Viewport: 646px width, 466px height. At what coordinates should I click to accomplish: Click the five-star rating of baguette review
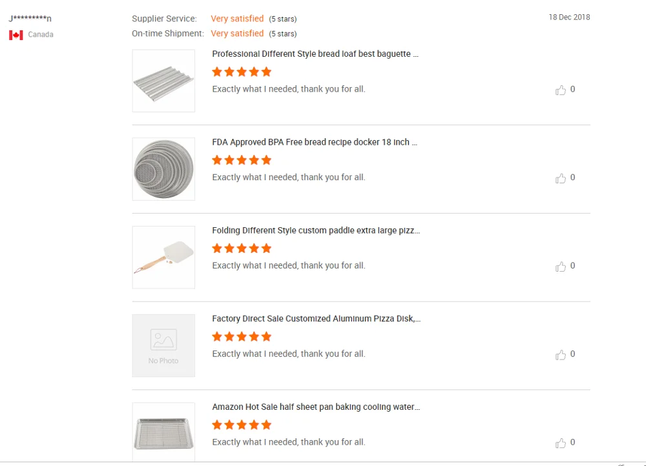[242, 72]
